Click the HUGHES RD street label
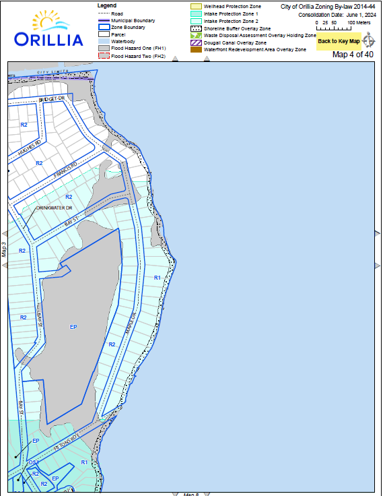383x496 pixels. coord(30,148)
